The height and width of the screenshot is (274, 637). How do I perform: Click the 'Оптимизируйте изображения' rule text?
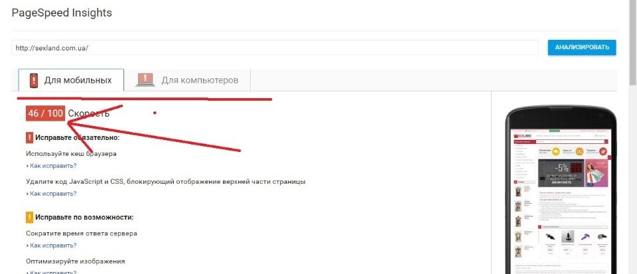click(76, 261)
